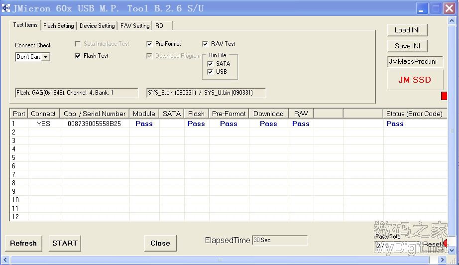
Task: Click the JMicron app icon in title bar
Action: click(x=5, y=8)
